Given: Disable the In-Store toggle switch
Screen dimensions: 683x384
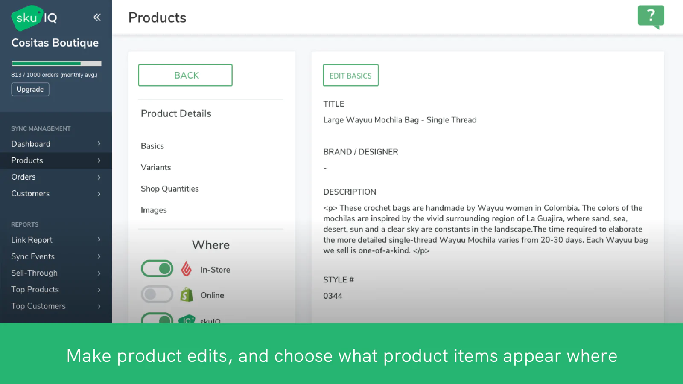Looking at the screenshot, I should click(x=157, y=269).
